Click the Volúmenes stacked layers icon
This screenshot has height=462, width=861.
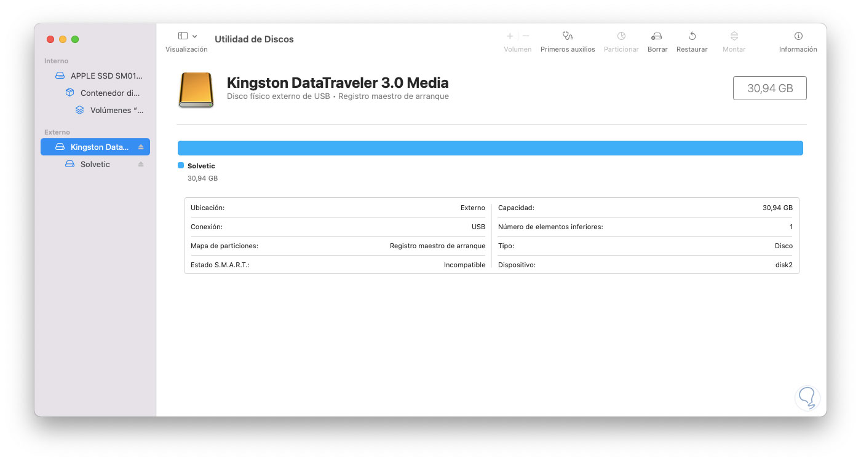pos(79,110)
